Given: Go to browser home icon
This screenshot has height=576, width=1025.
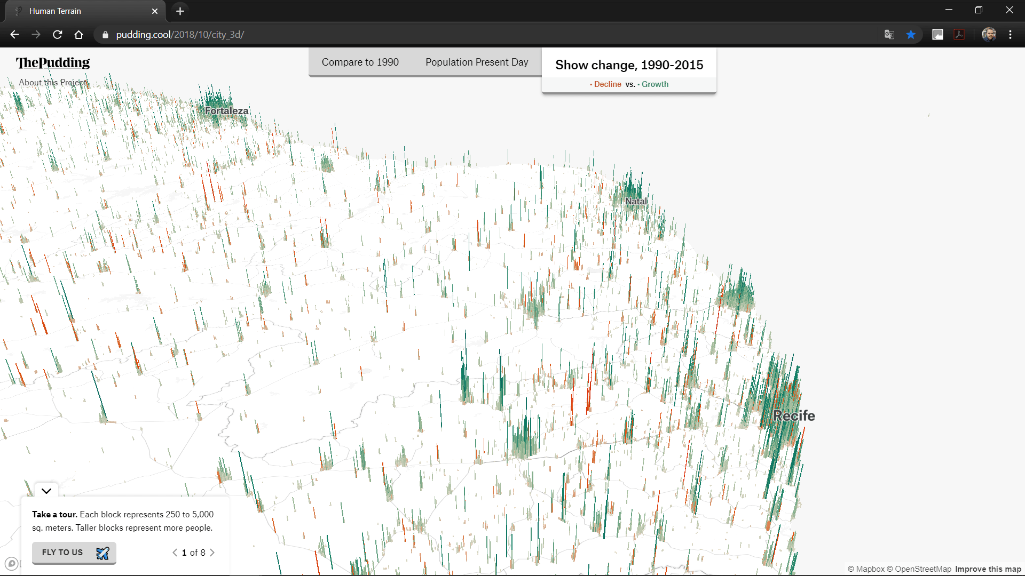Looking at the screenshot, I should pyautogui.click(x=78, y=35).
